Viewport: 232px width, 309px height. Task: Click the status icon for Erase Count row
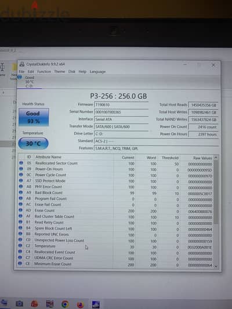(20, 210)
